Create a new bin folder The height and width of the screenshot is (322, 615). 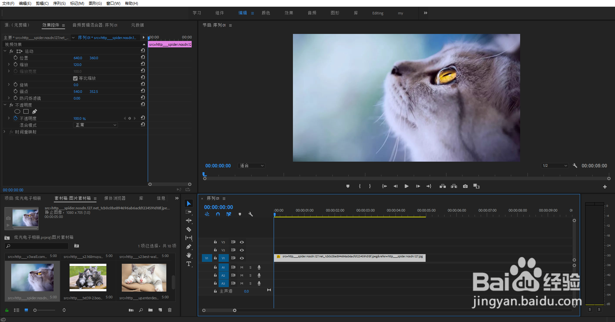(x=150, y=310)
